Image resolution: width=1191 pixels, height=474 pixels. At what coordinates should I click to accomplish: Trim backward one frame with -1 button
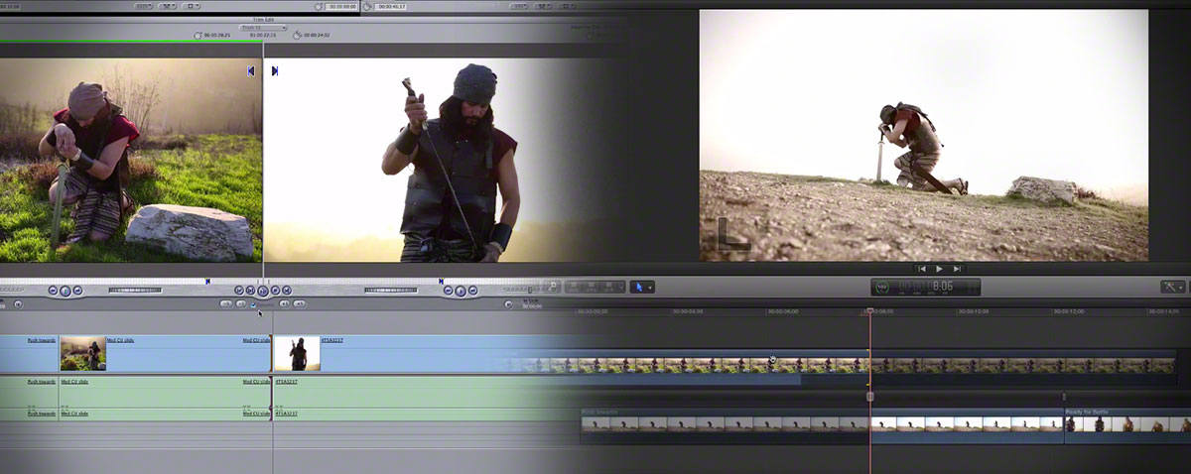click(240, 302)
